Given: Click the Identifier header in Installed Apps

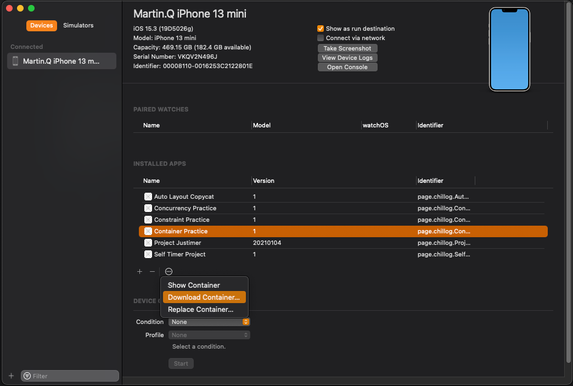Looking at the screenshot, I should point(430,181).
